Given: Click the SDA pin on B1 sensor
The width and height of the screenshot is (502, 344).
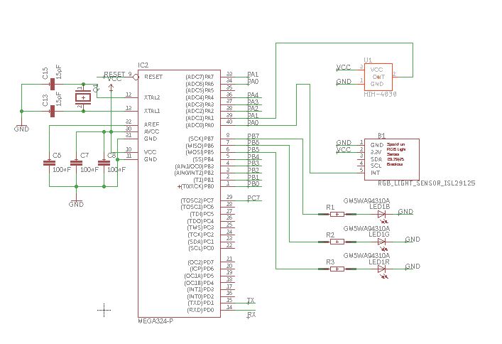Looking at the screenshot, I should tap(376, 159).
